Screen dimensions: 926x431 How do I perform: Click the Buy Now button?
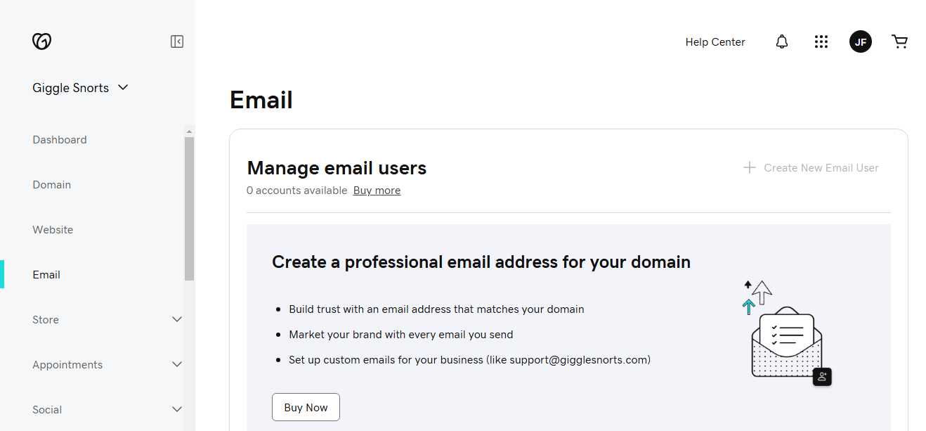tap(306, 407)
